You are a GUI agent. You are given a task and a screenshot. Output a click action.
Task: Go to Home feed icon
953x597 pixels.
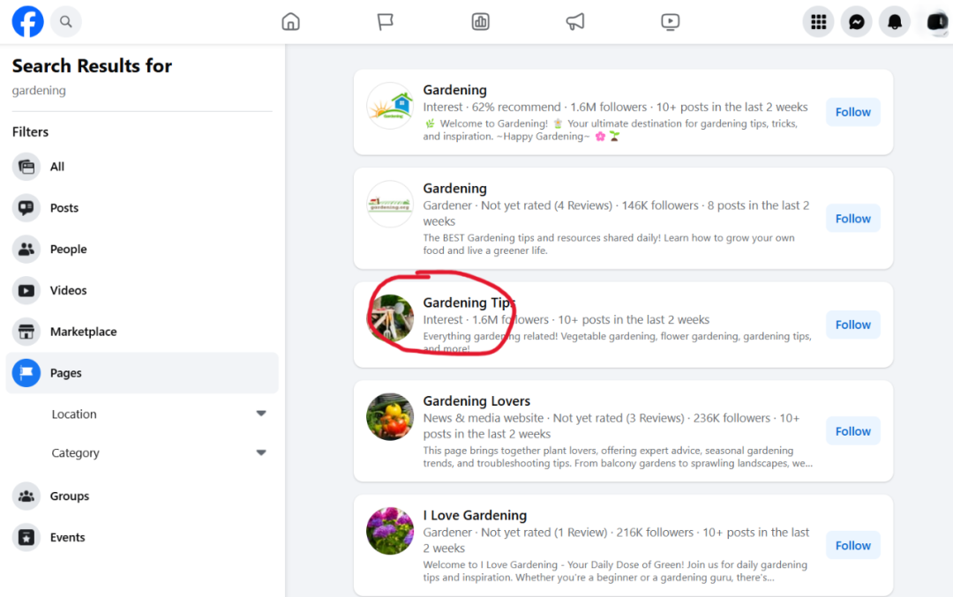290,22
